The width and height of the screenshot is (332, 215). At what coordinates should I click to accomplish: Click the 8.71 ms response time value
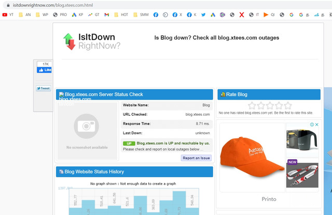pos(203,124)
